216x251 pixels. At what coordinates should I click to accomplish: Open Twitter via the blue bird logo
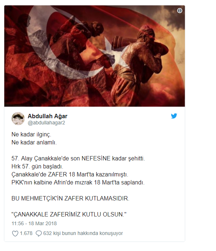point(174,116)
